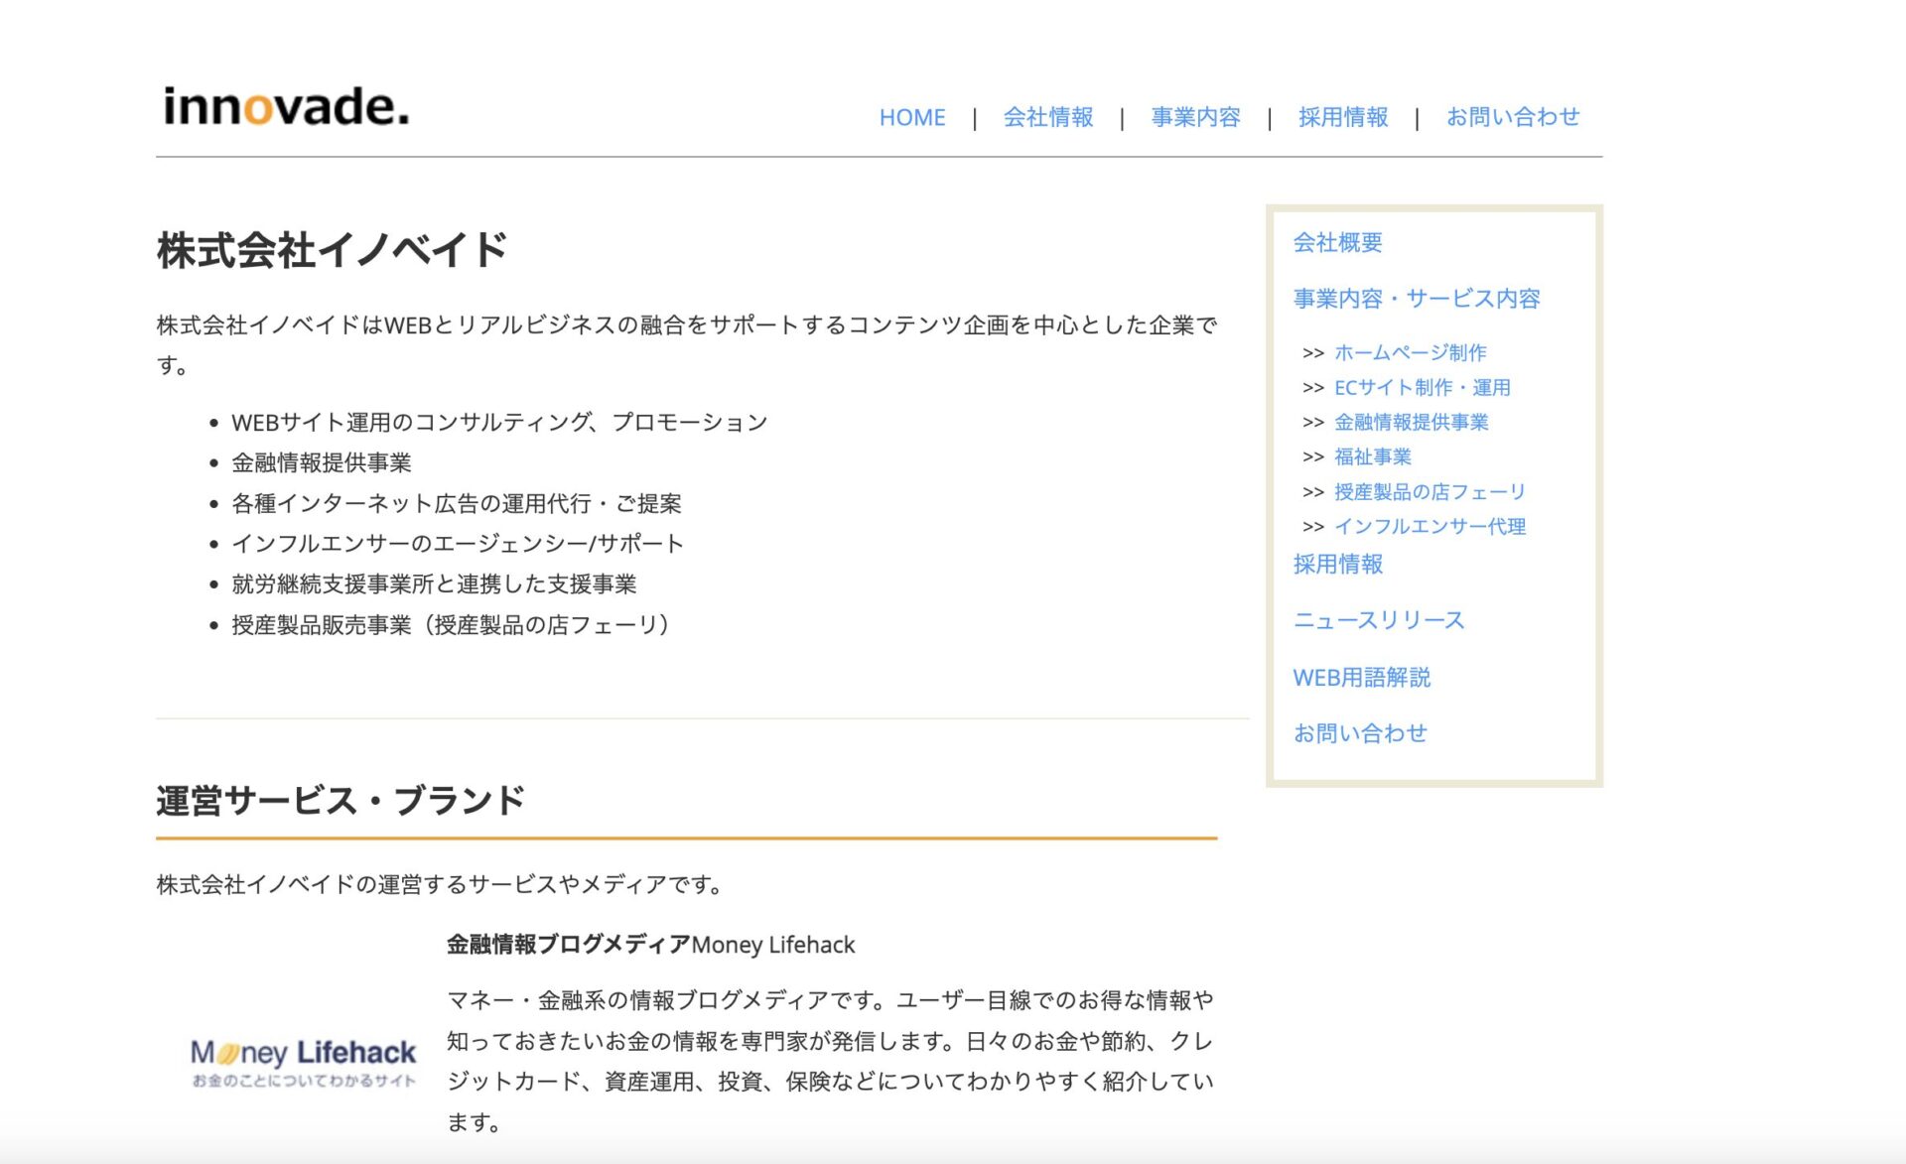Open ホームページ制作 sub-link
Screen dimensions: 1906x1164
click(1410, 352)
